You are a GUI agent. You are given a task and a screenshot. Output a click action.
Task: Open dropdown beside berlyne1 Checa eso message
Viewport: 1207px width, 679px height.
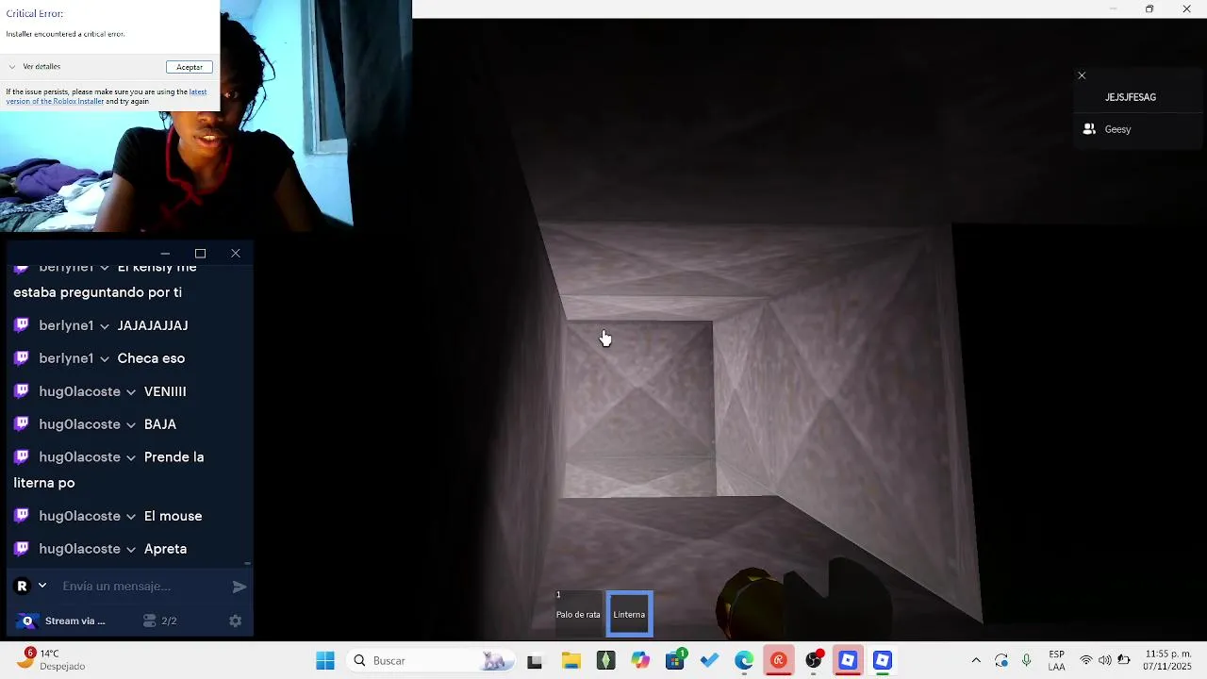(x=105, y=359)
